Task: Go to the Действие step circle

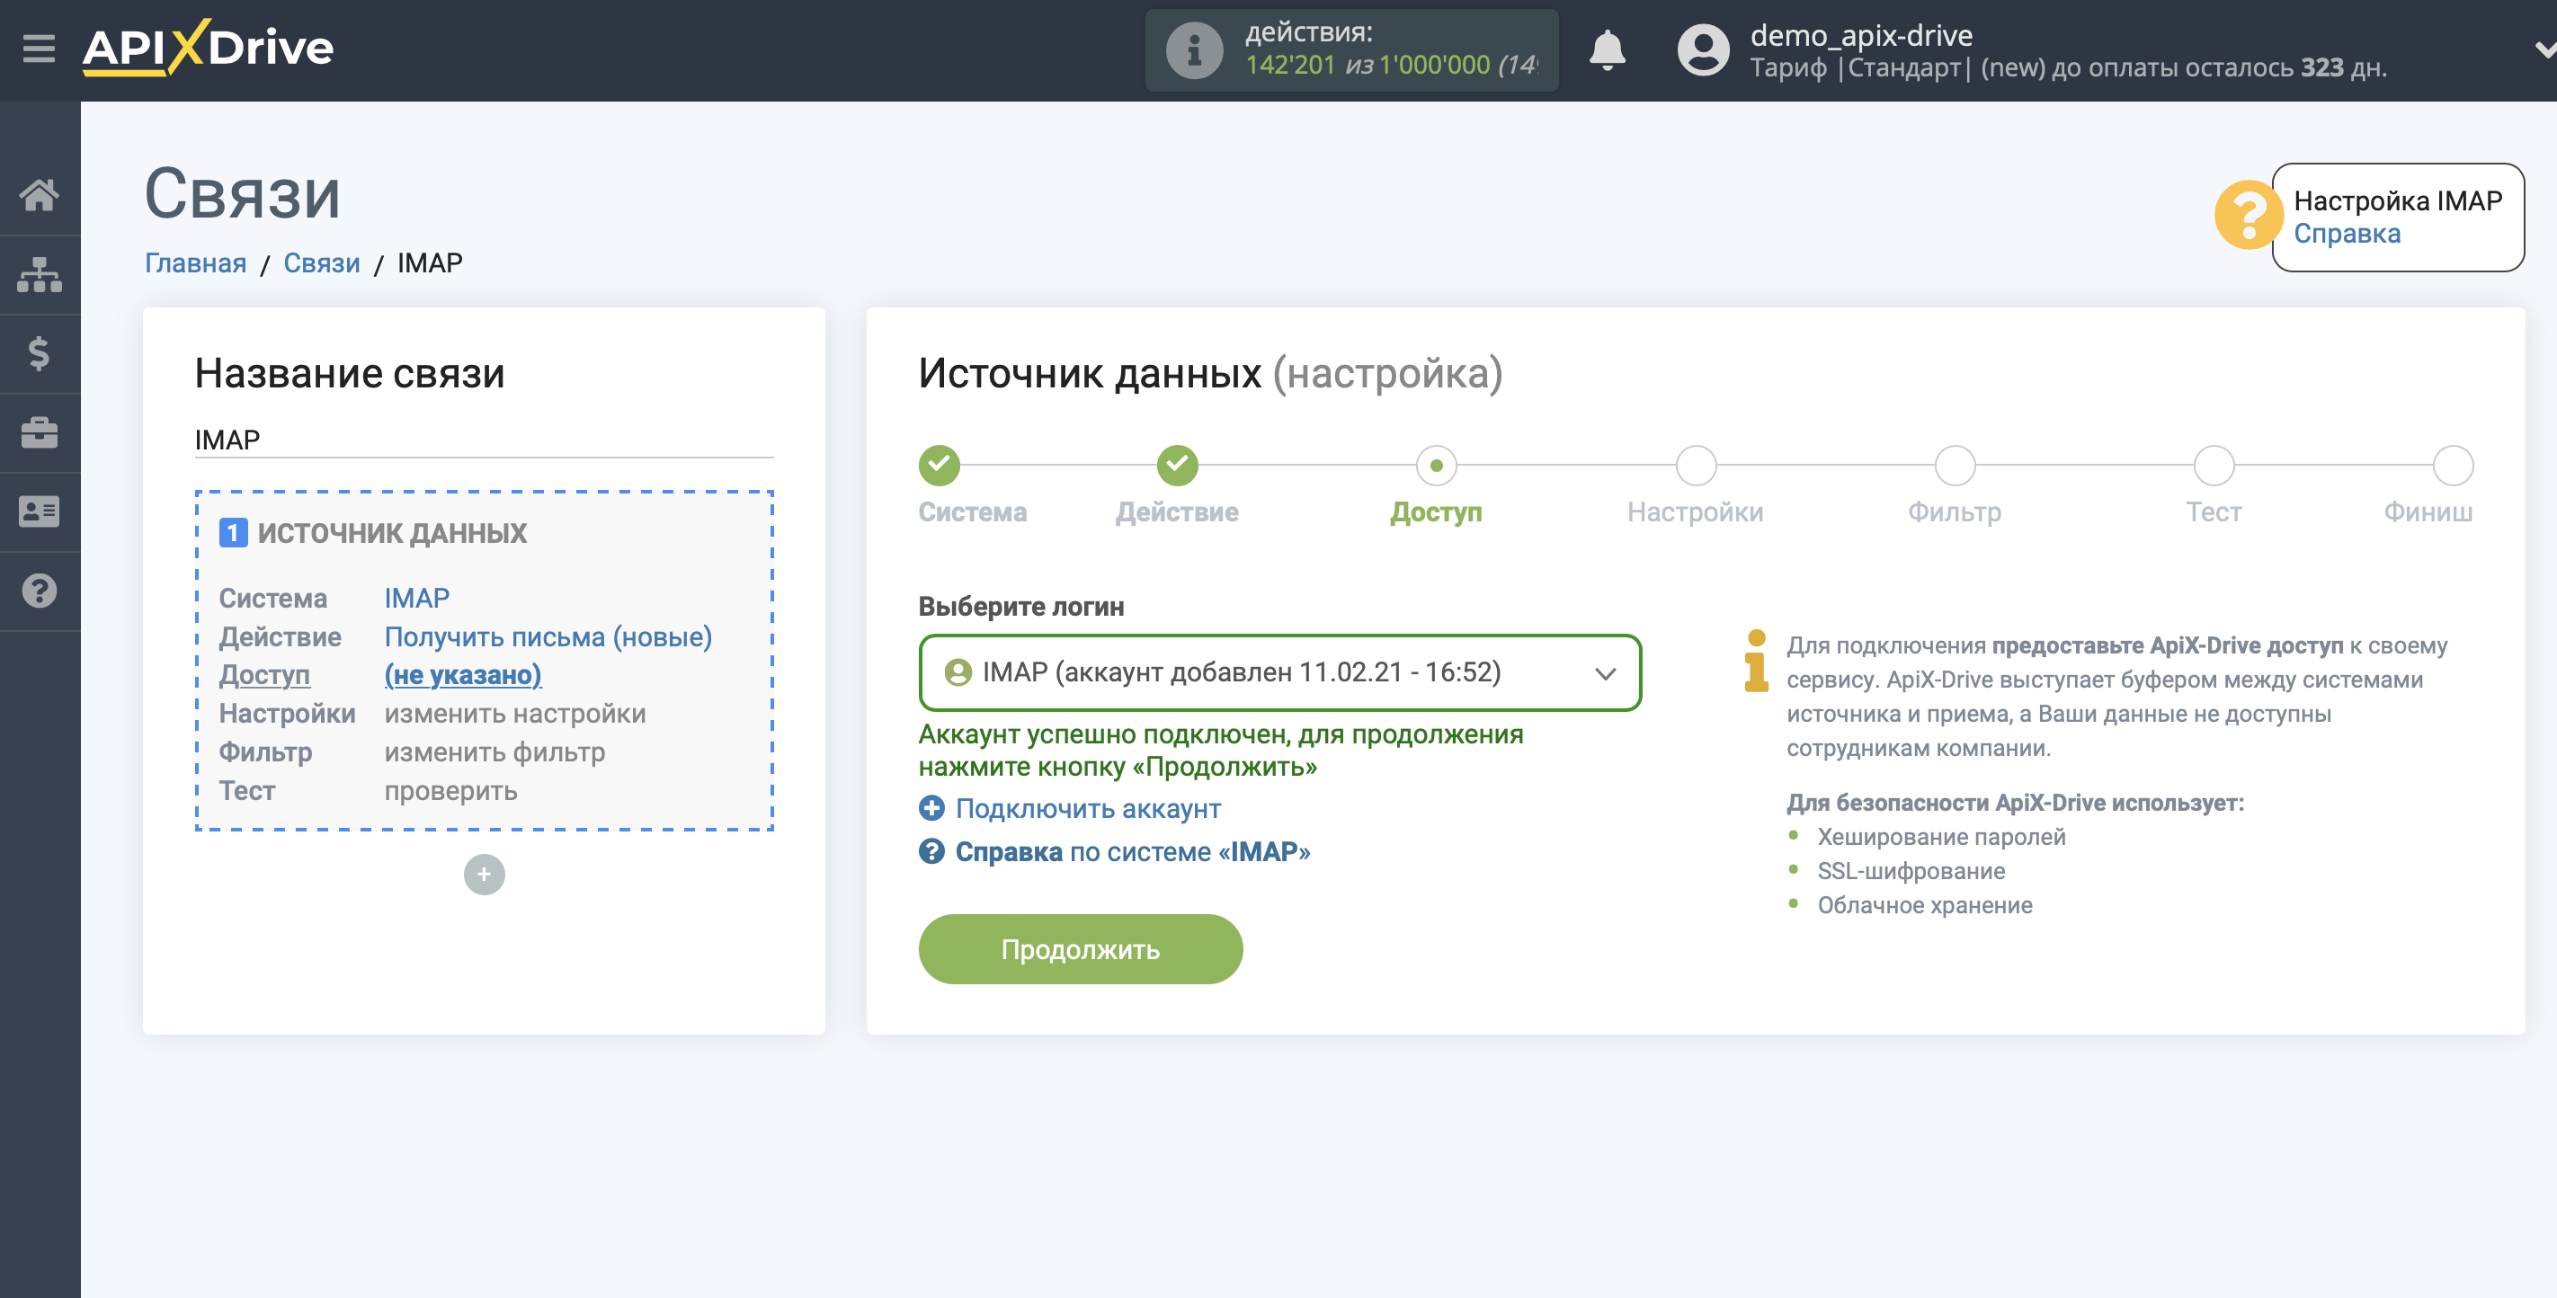Action: point(1177,466)
